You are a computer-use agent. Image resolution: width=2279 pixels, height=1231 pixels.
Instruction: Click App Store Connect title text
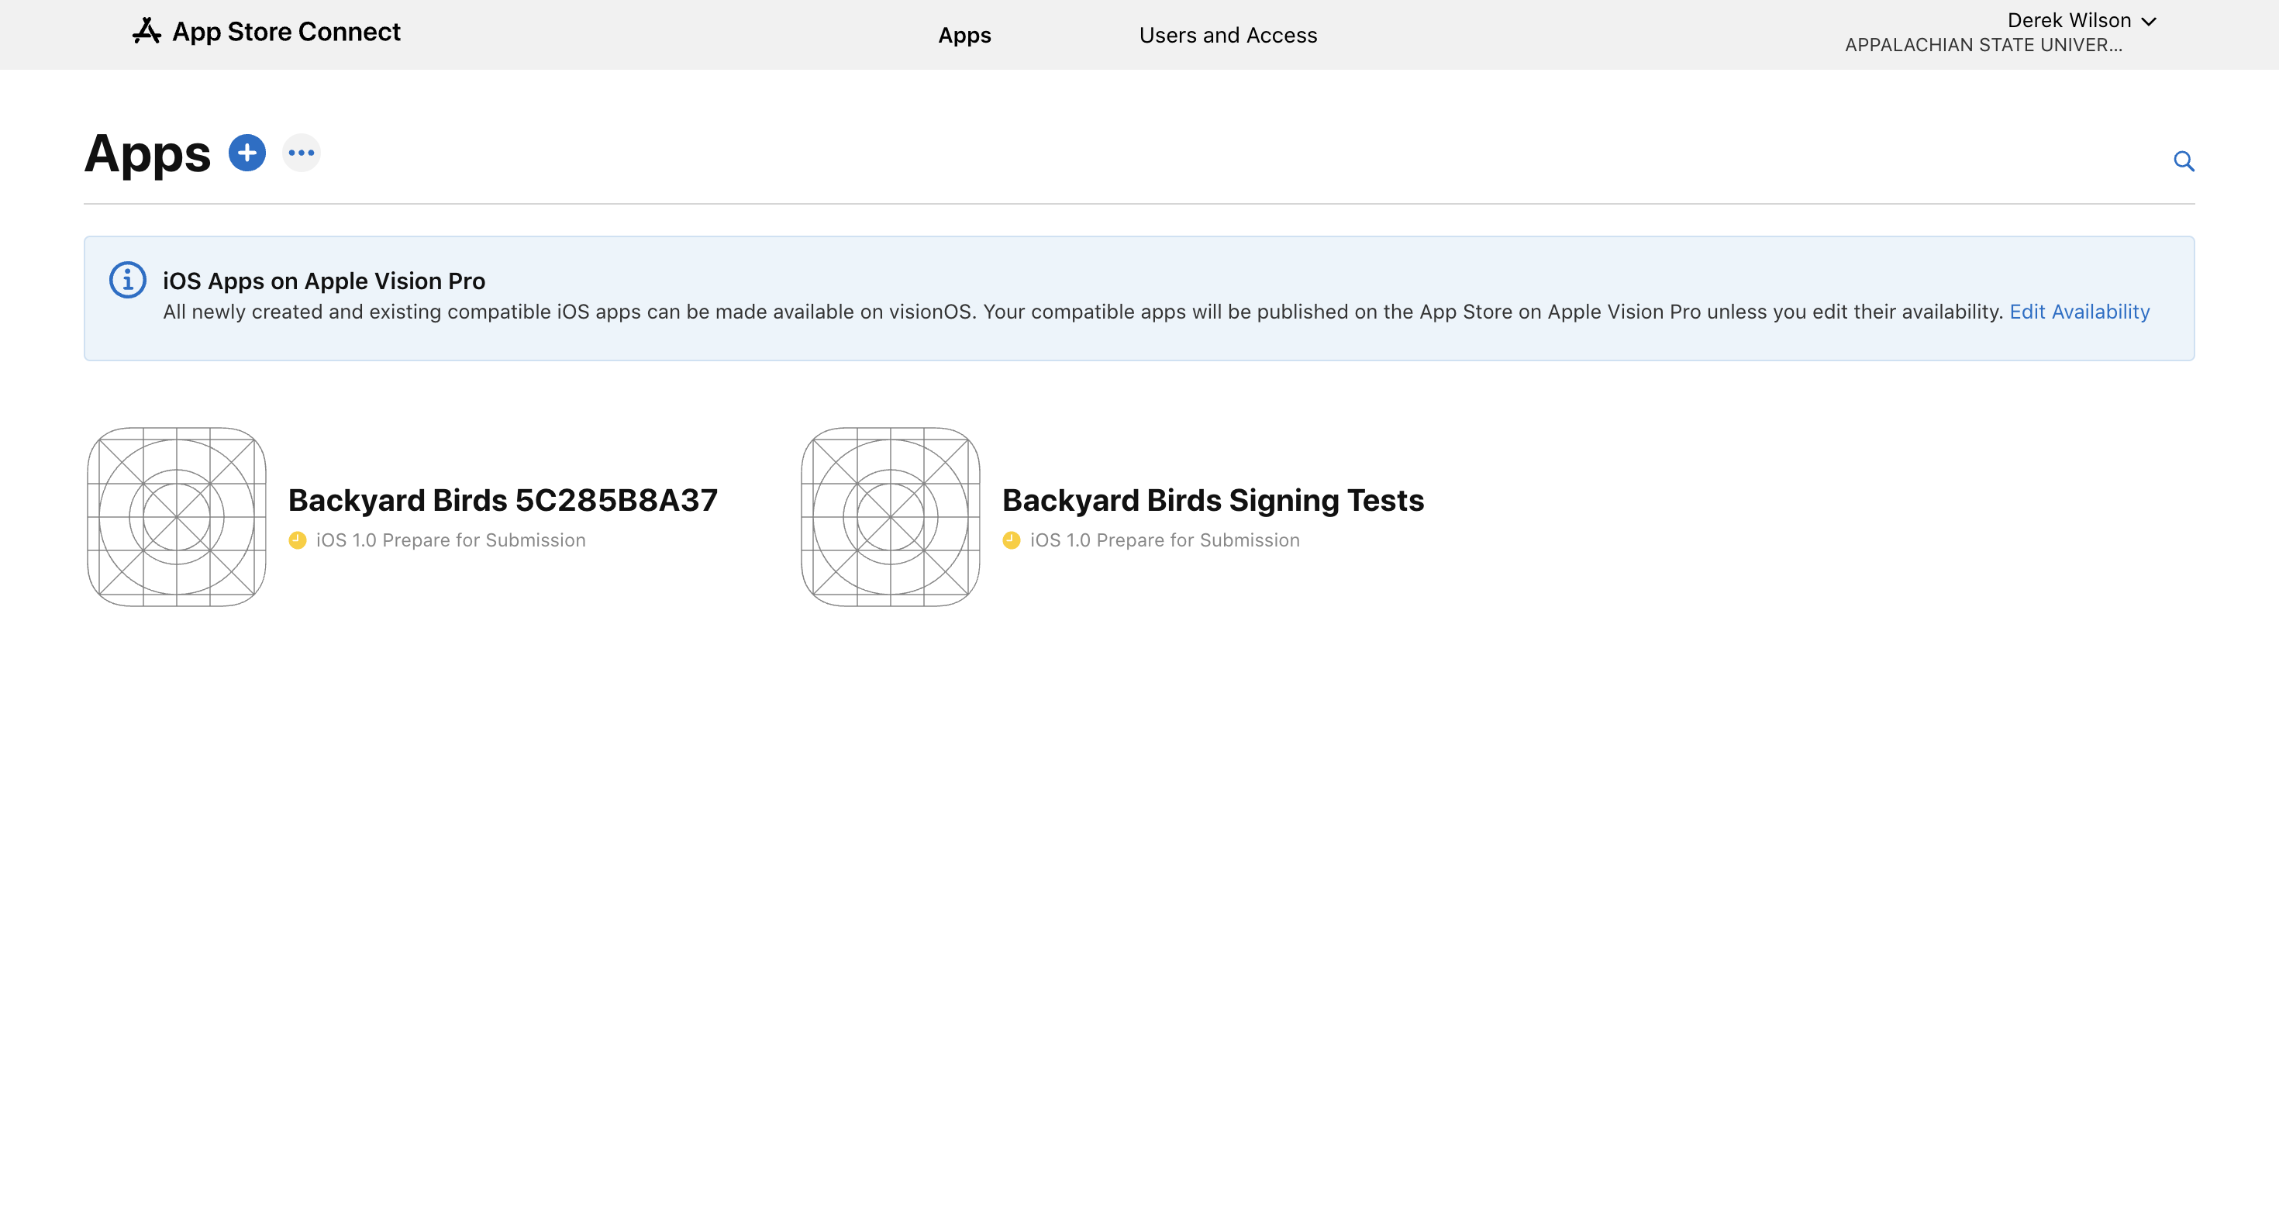point(286,32)
